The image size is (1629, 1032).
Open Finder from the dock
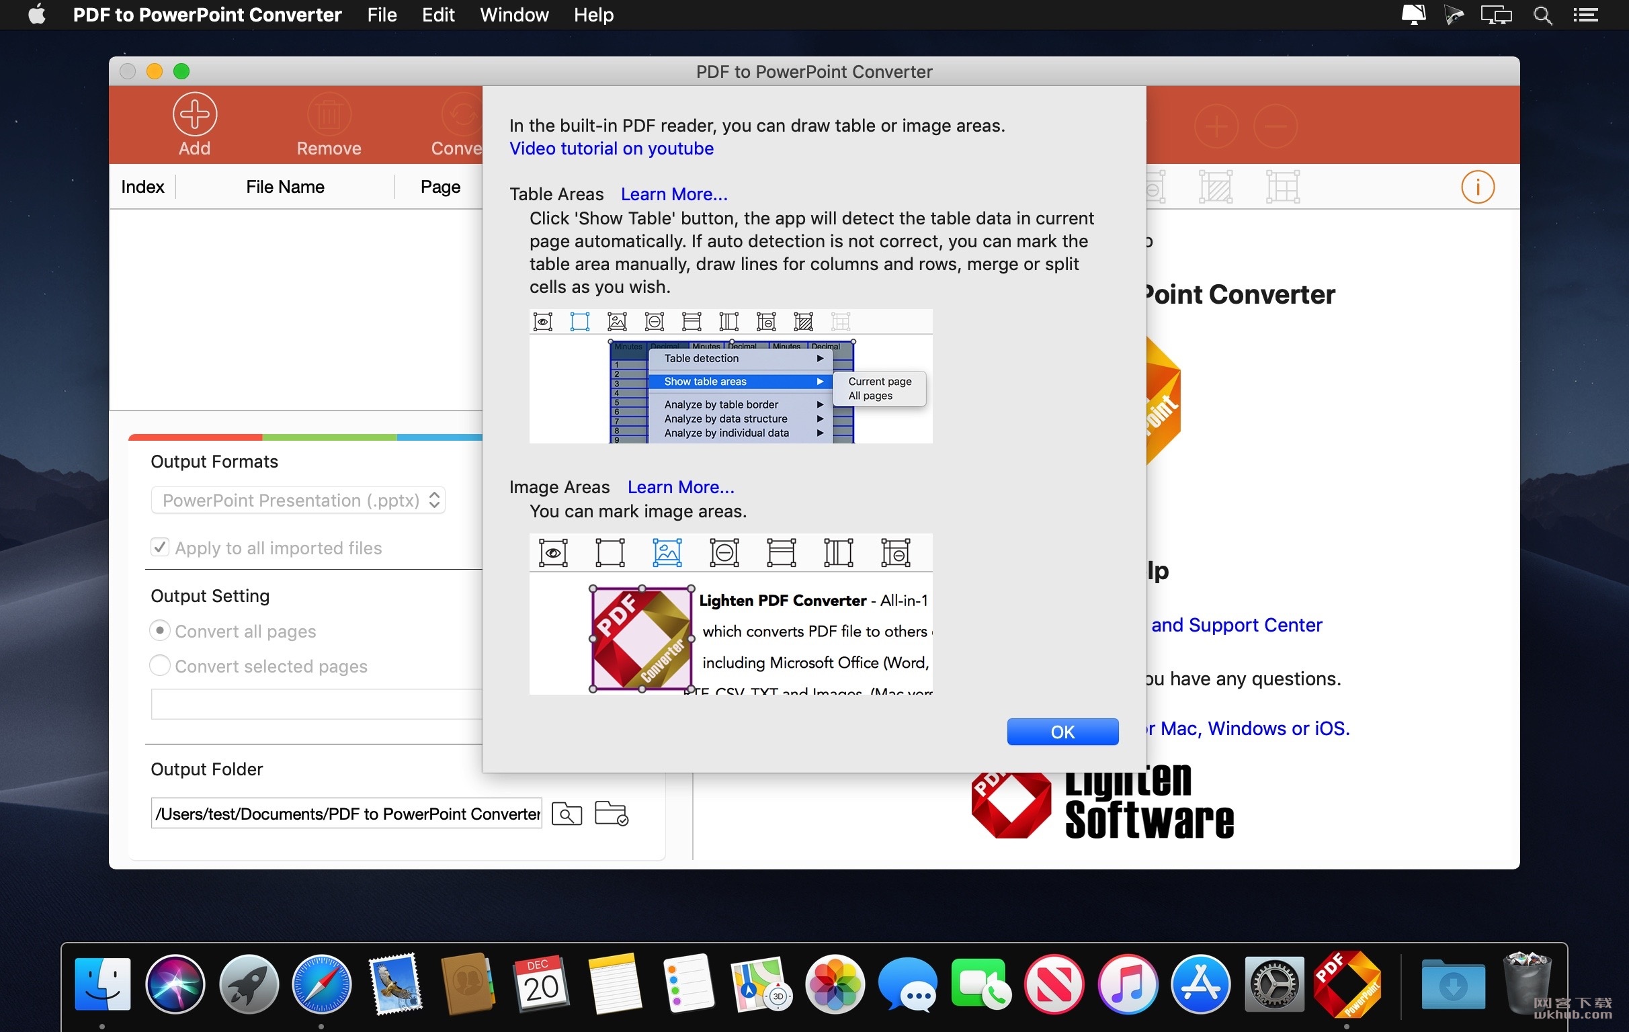click(x=102, y=984)
